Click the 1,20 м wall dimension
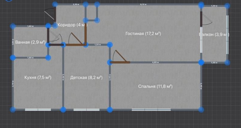 click(x=98, y=45)
